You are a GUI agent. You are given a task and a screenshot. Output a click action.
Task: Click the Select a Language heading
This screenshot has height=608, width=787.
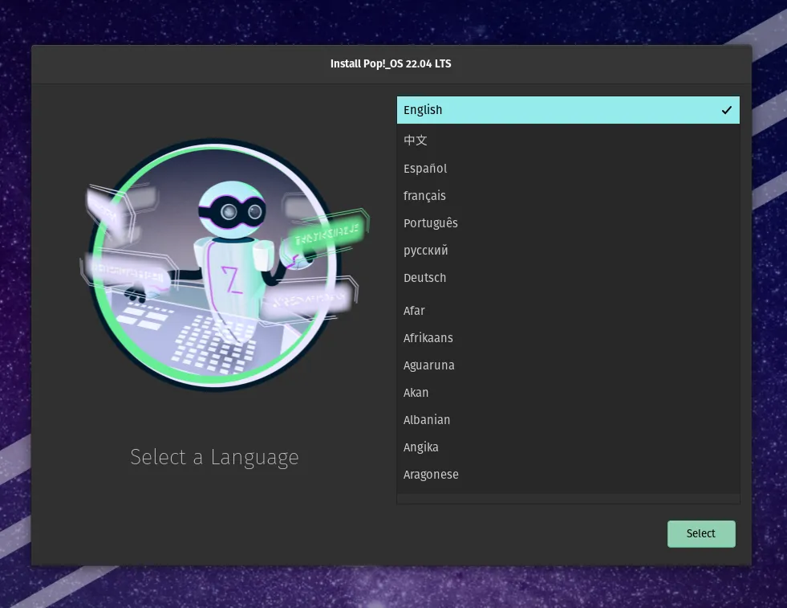[214, 457]
